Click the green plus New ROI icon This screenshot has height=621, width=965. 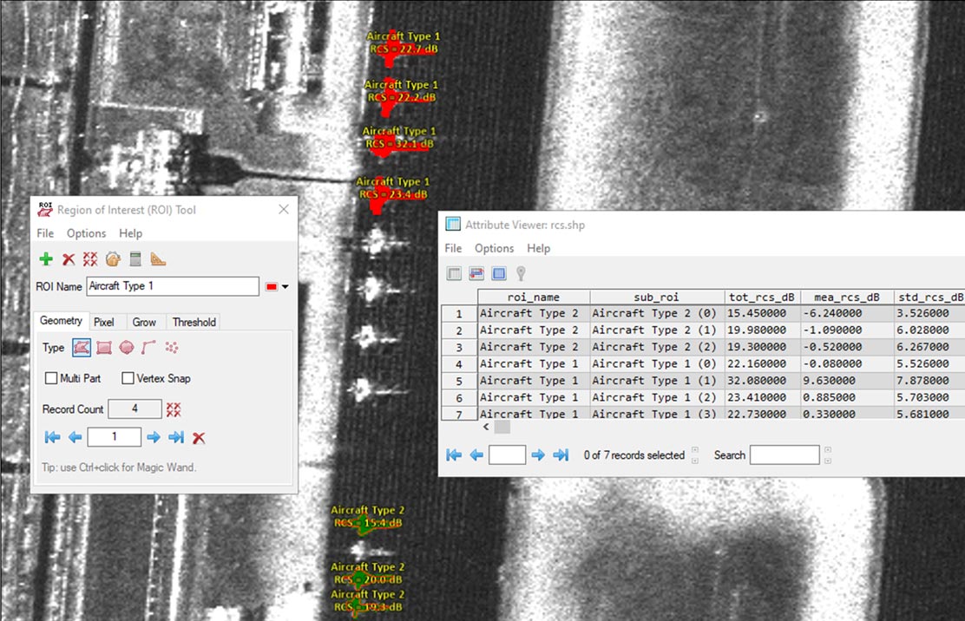click(x=46, y=259)
